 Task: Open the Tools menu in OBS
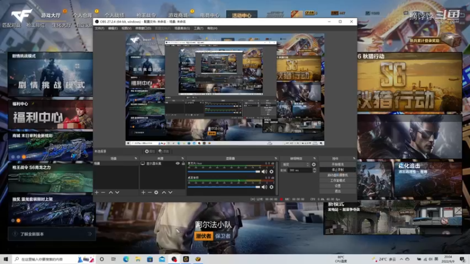click(199, 28)
